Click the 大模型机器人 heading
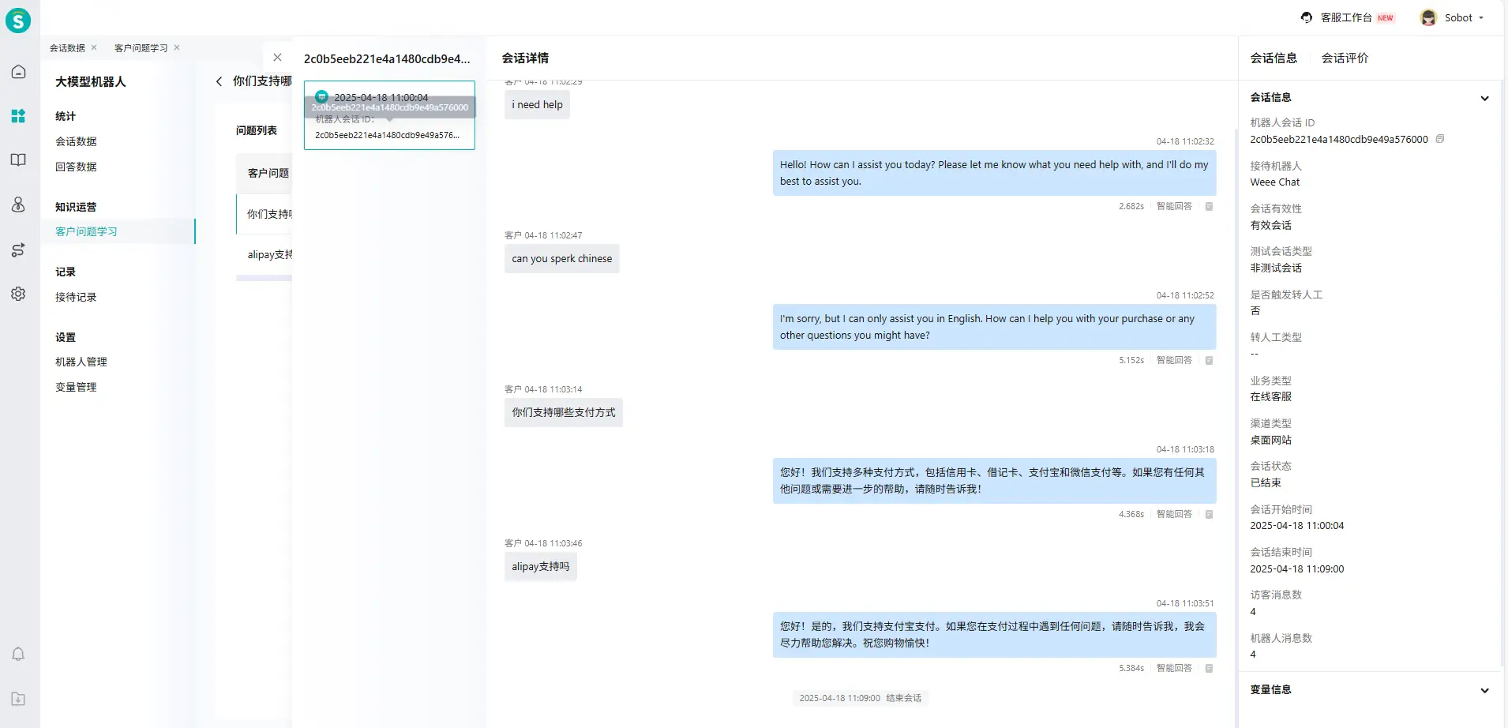Image resolution: width=1508 pixels, height=728 pixels. [x=90, y=81]
